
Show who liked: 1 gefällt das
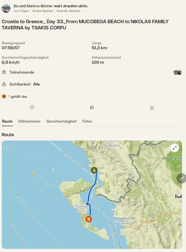point(18,97)
